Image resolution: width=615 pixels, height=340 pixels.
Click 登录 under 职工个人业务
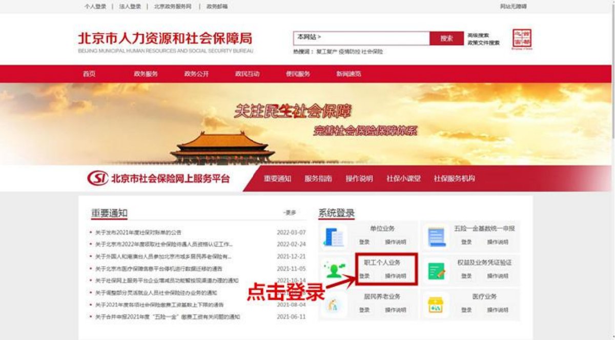(x=364, y=276)
